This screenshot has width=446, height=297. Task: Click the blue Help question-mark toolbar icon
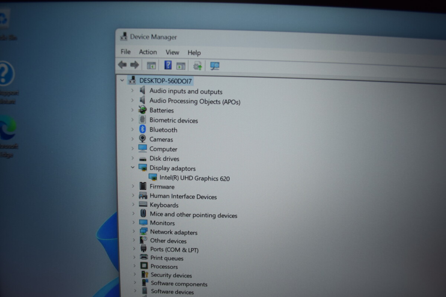pos(168,65)
